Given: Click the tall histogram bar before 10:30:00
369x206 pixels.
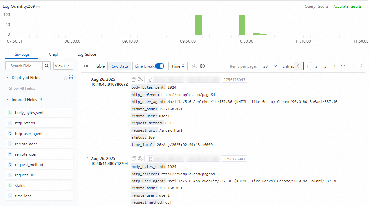Looking at the screenshot, I should click(242, 25).
